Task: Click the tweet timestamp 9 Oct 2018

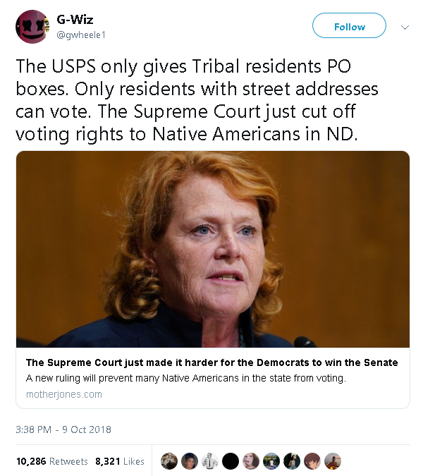Action: click(x=63, y=429)
